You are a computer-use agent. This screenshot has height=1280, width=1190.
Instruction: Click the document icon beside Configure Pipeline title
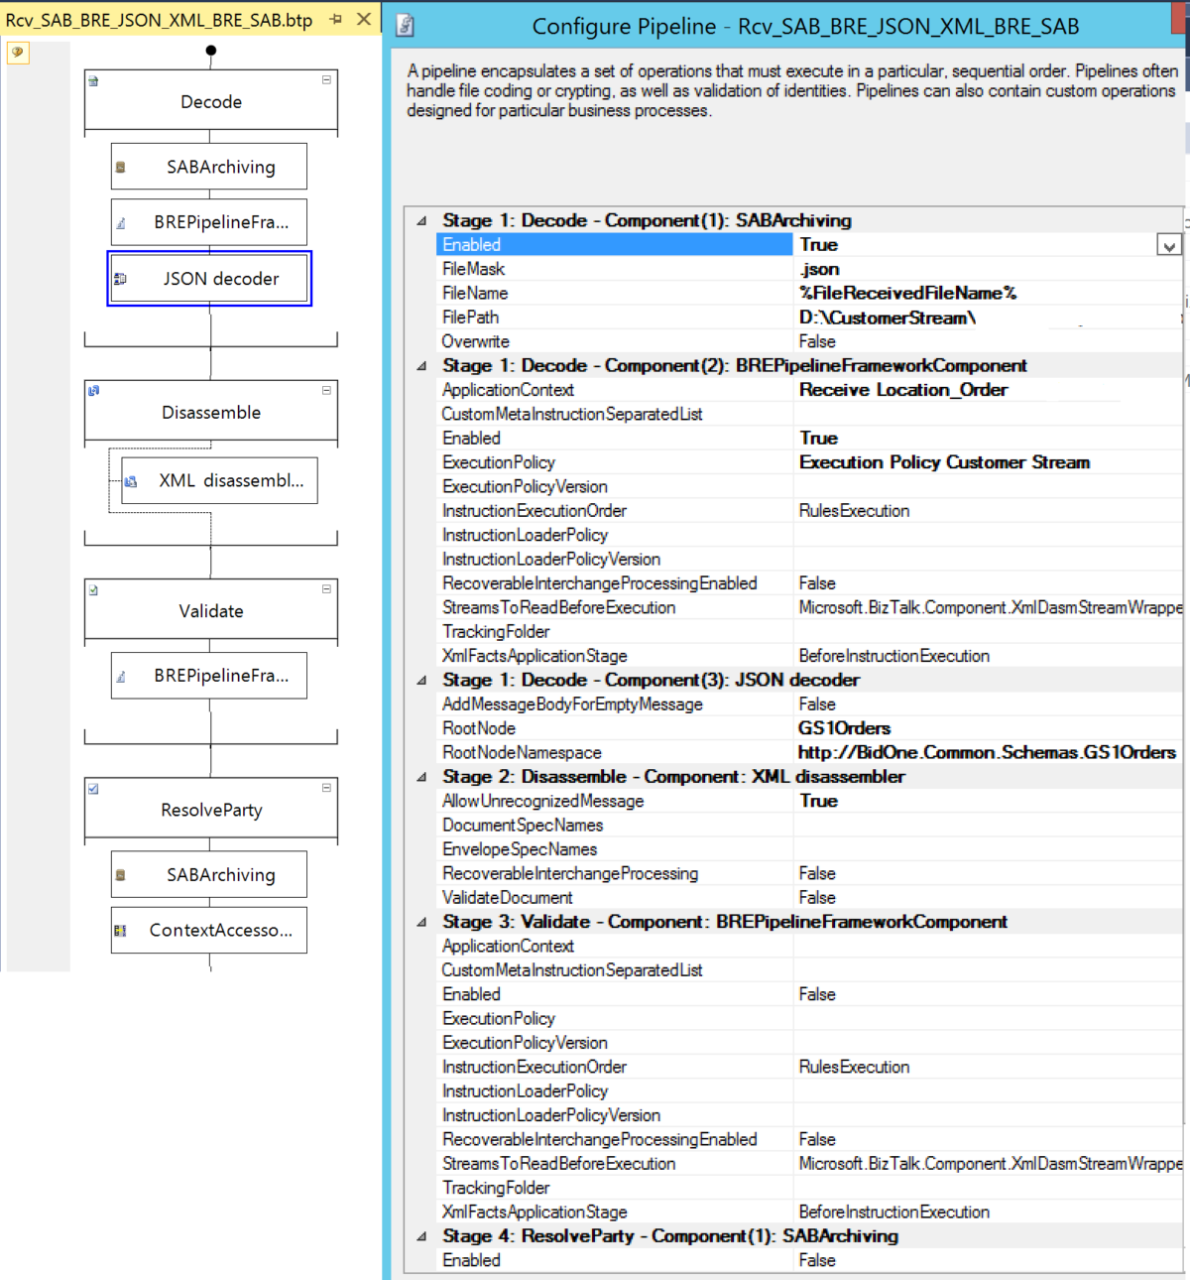pos(405,26)
